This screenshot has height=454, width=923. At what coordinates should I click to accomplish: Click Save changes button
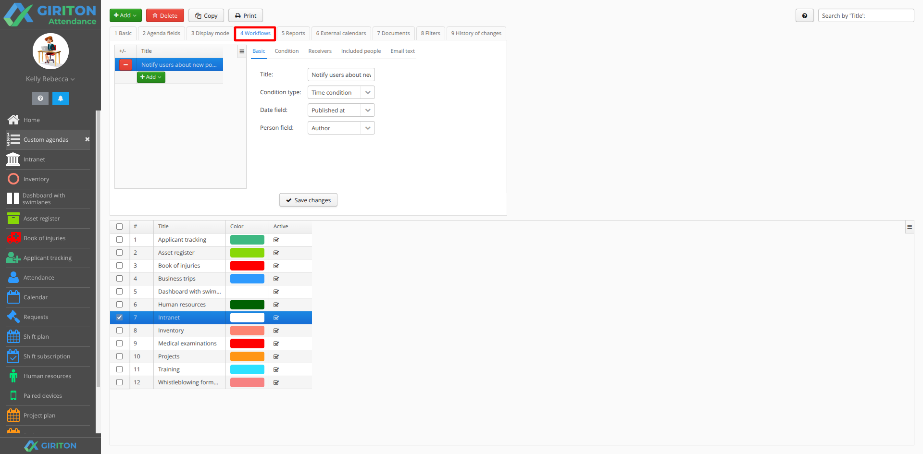click(308, 200)
